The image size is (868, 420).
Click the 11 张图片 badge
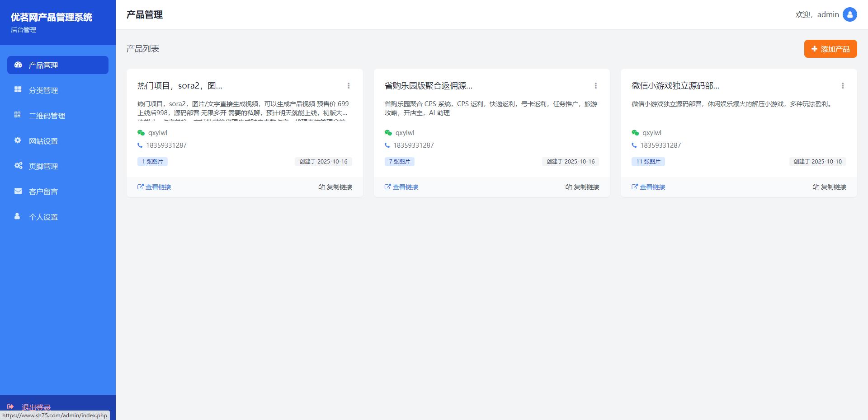coord(648,162)
